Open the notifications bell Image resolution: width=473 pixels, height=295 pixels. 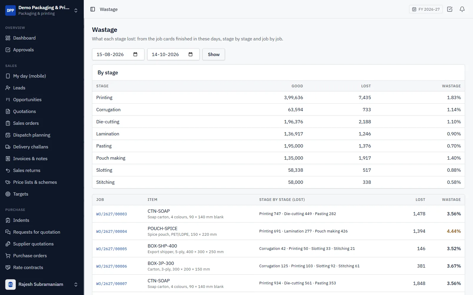(x=462, y=9)
